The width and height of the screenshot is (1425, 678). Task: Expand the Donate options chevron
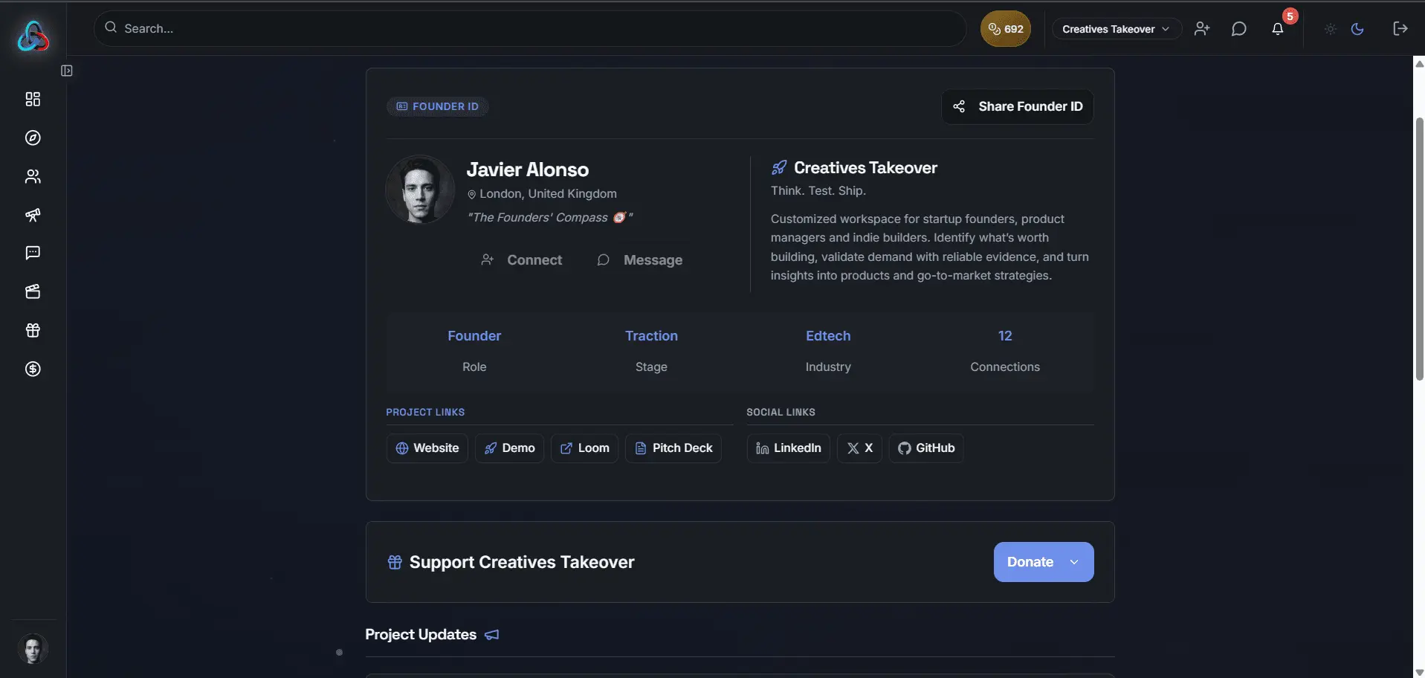1074,562
